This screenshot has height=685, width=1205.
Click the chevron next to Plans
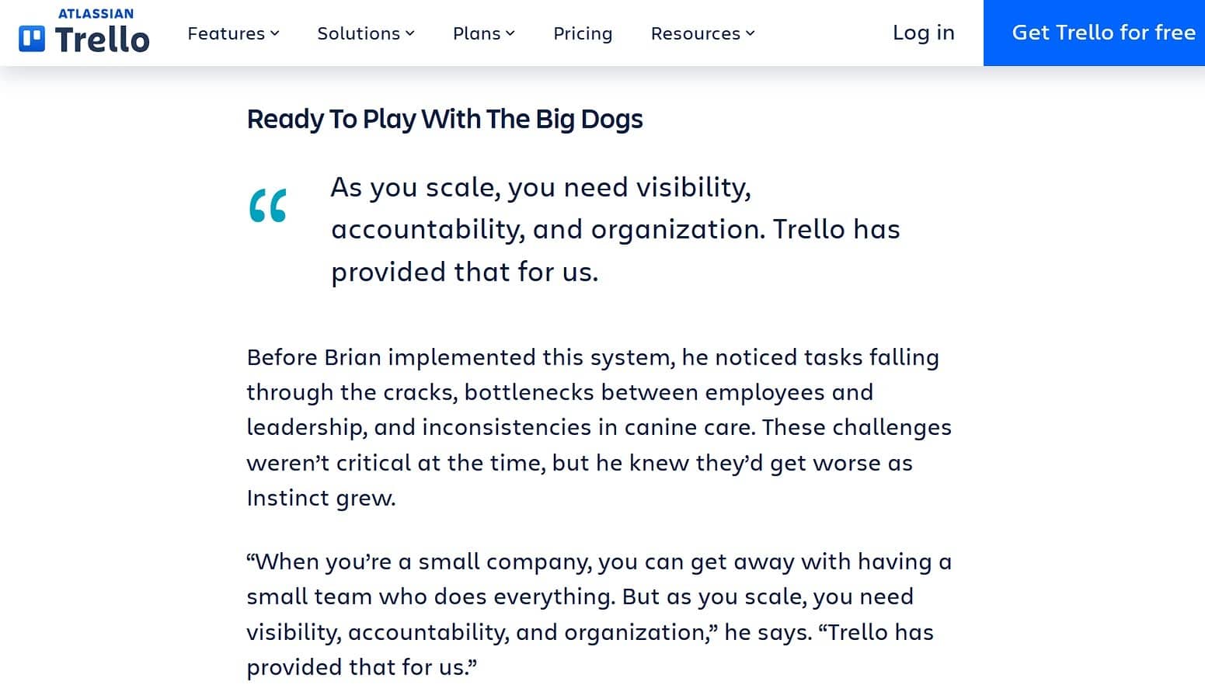tap(510, 33)
